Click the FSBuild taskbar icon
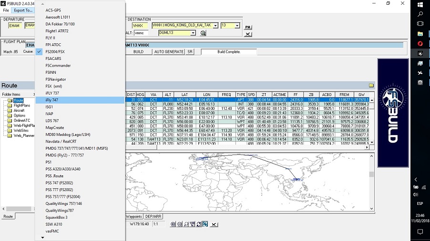 pyautogui.click(x=420, y=53)
